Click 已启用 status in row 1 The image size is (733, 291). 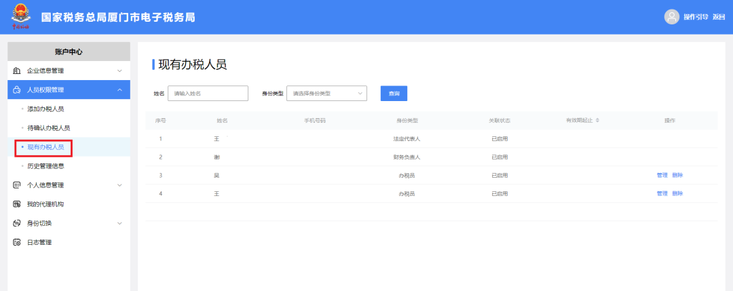pos(500,139)
